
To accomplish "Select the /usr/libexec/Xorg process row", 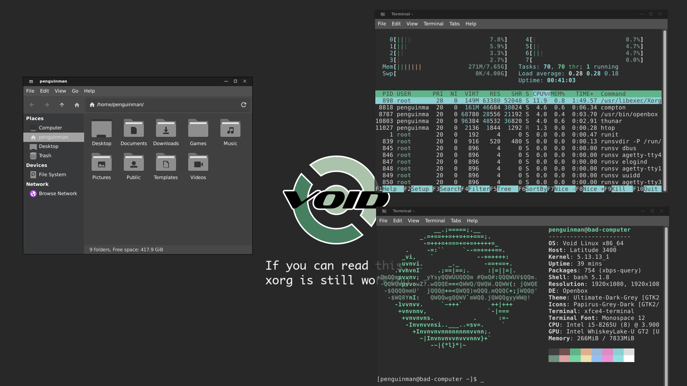I will pos(518,101).
